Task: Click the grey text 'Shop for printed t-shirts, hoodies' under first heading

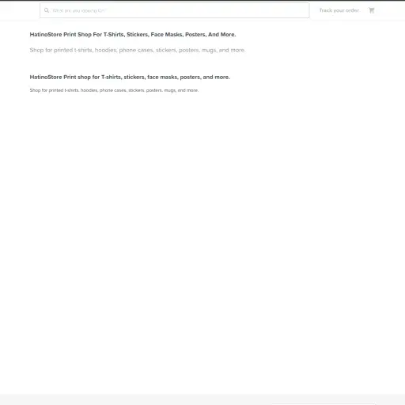Action: (x=138, y=50)
